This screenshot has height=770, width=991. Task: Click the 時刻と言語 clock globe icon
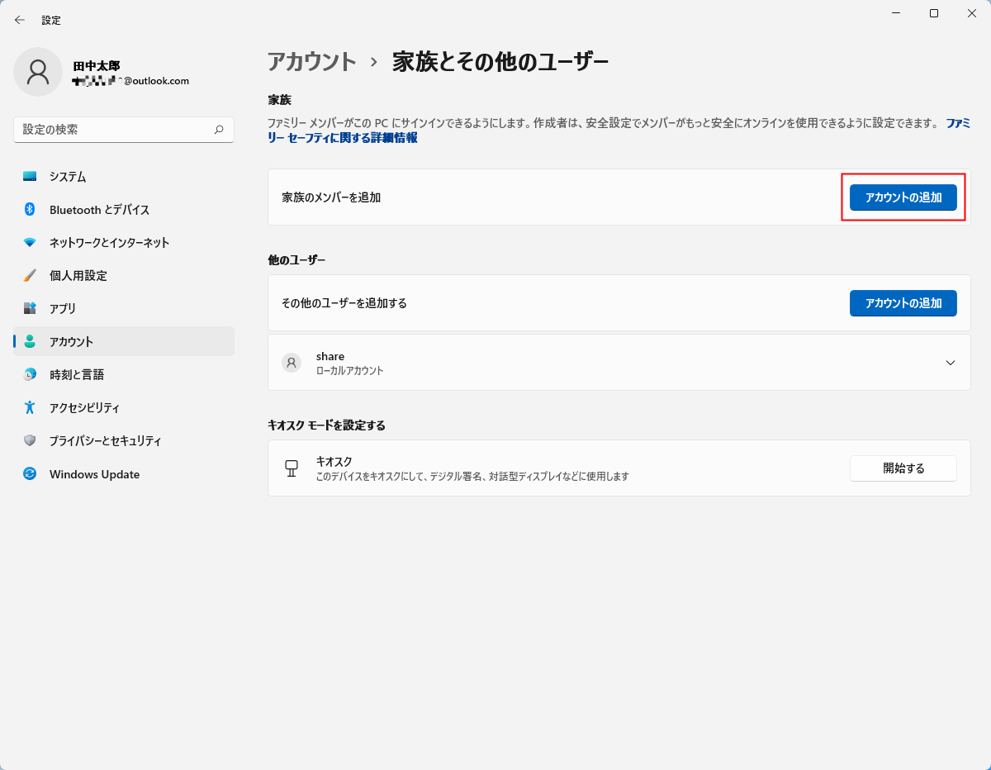pyautogui.click(x=30, y=374)
